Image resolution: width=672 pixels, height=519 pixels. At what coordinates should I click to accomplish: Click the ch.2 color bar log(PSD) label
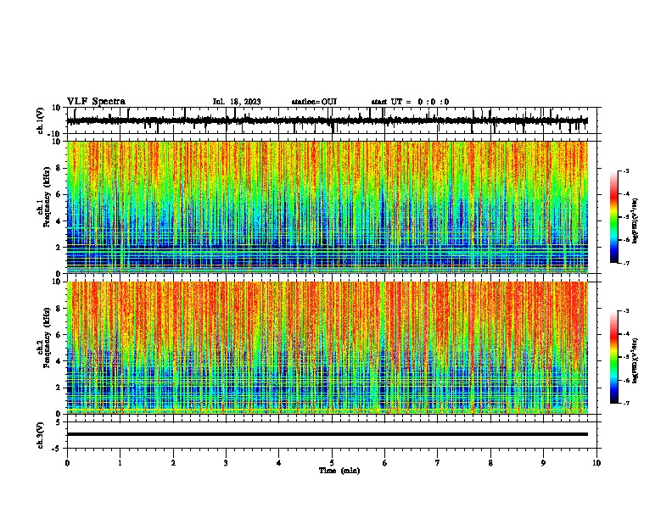pyautogui.click(x=635, y=360)
